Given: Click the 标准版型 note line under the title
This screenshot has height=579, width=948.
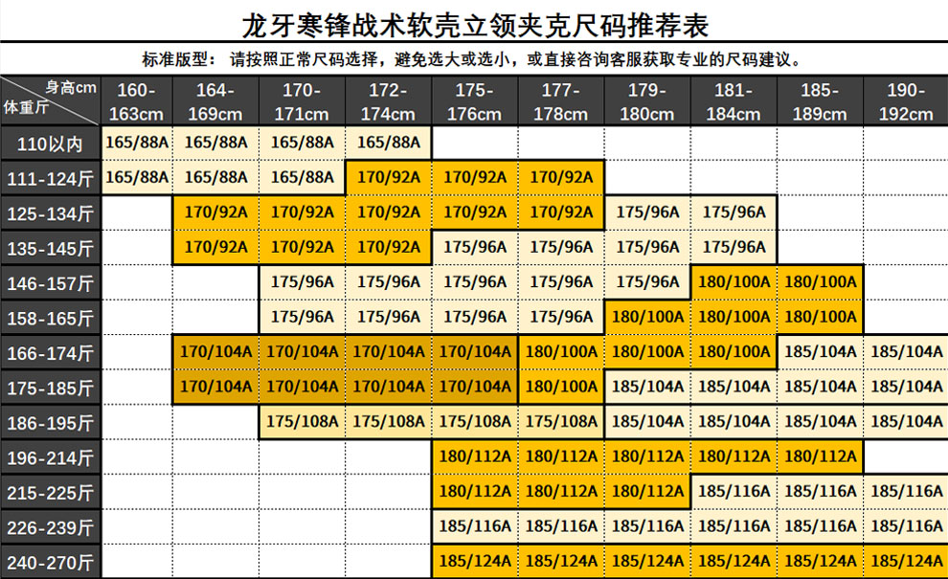Looking at the screenshot, I should (x=473, y=59).
